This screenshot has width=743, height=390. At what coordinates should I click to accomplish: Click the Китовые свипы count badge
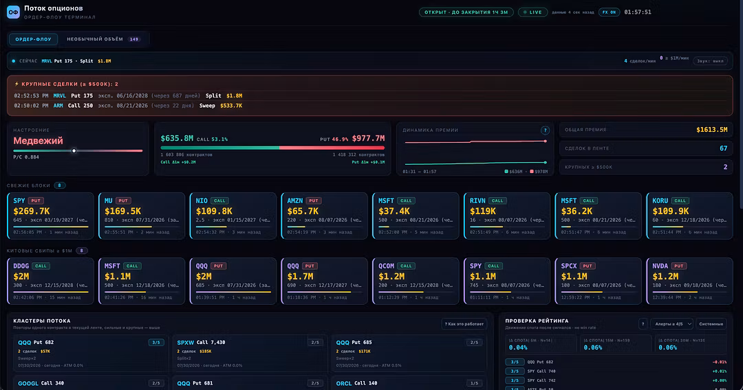coord(81,251)
